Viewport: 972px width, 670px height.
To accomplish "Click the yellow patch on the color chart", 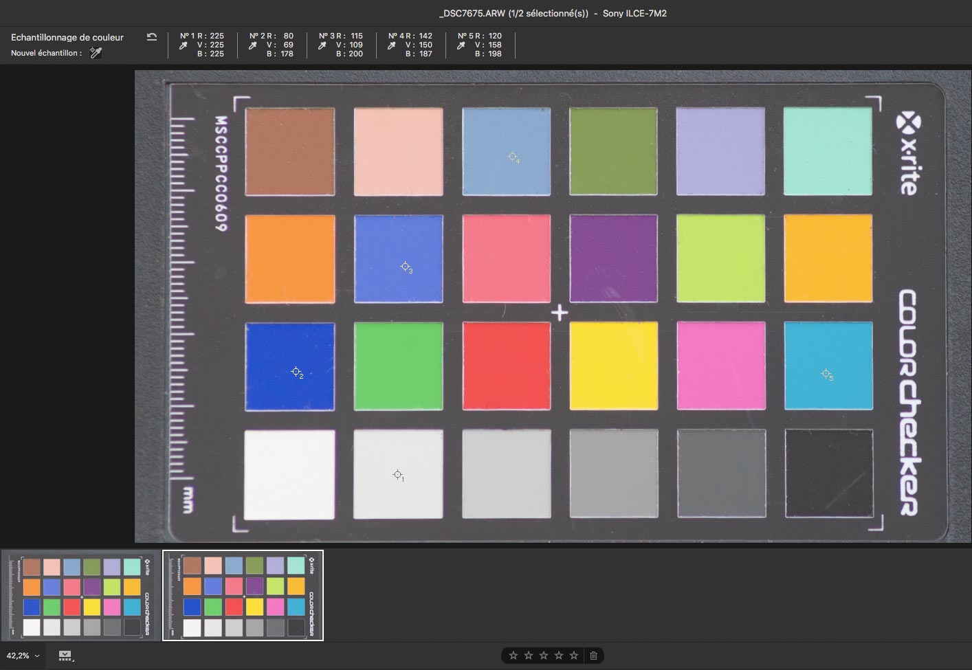I will pos(613,366).
